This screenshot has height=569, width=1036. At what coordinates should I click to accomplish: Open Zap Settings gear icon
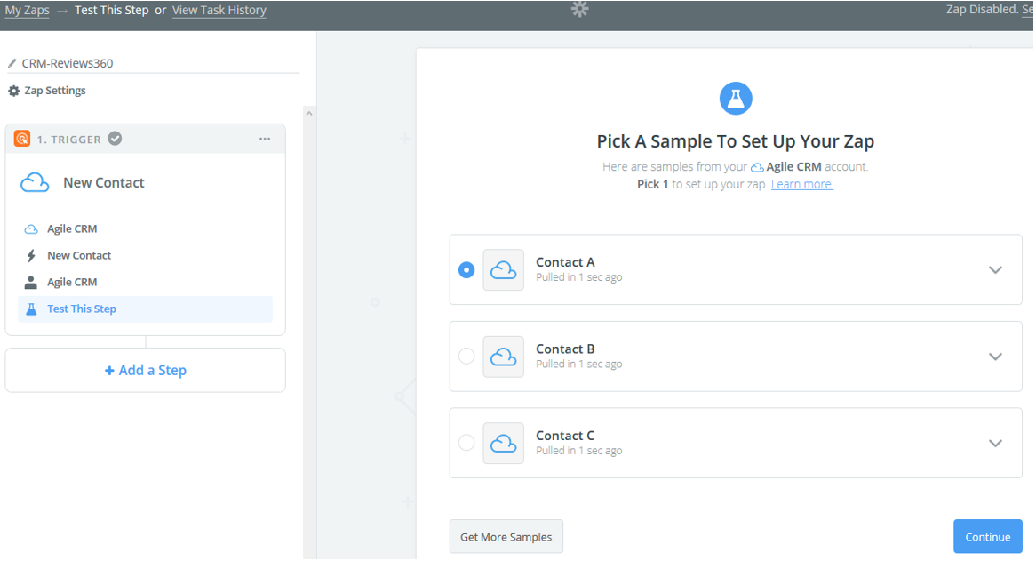coord(14,91)
